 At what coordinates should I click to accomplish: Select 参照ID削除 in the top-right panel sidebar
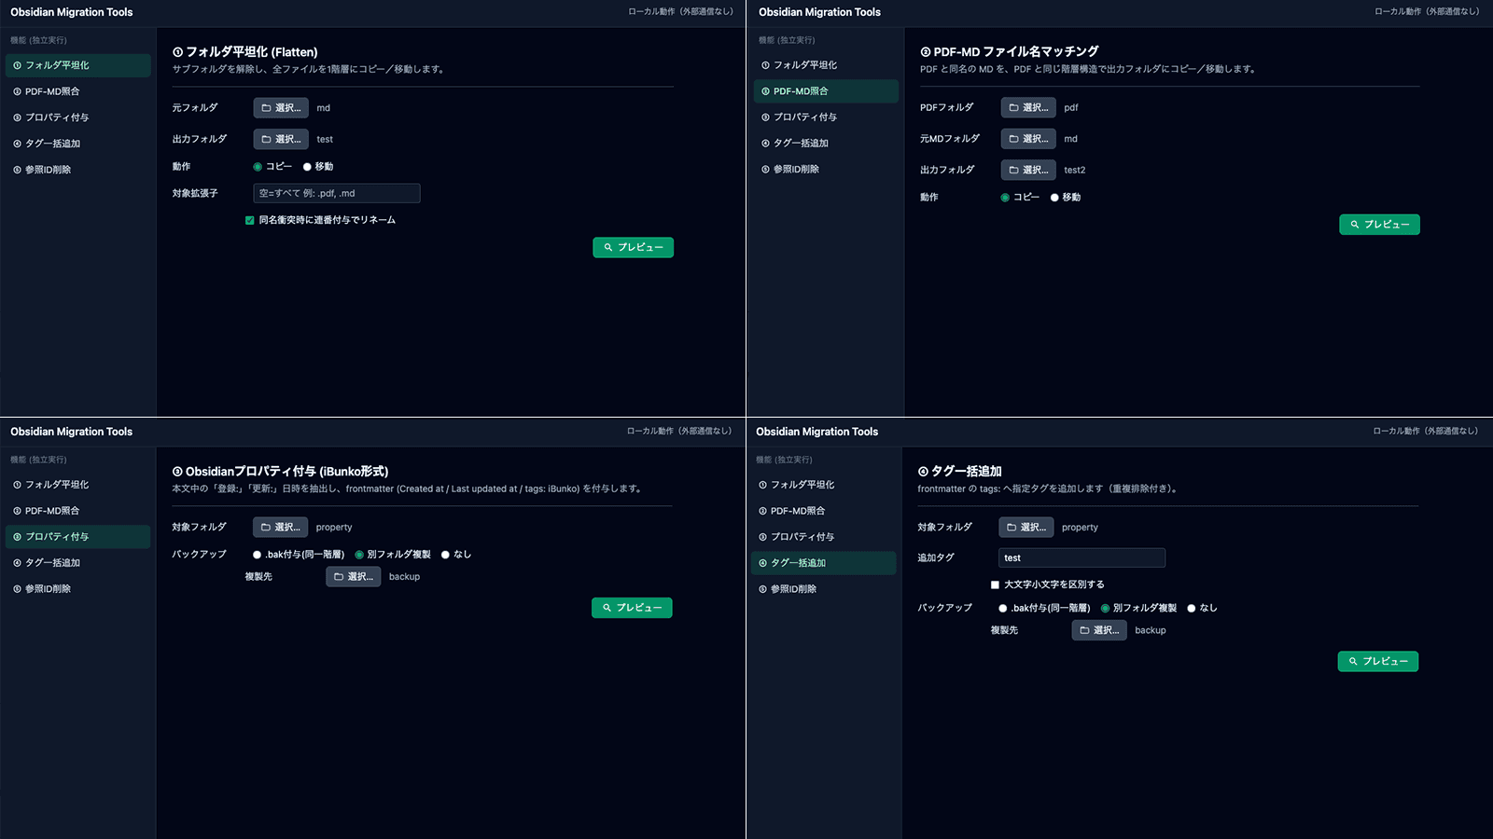[x=826, y=170]
